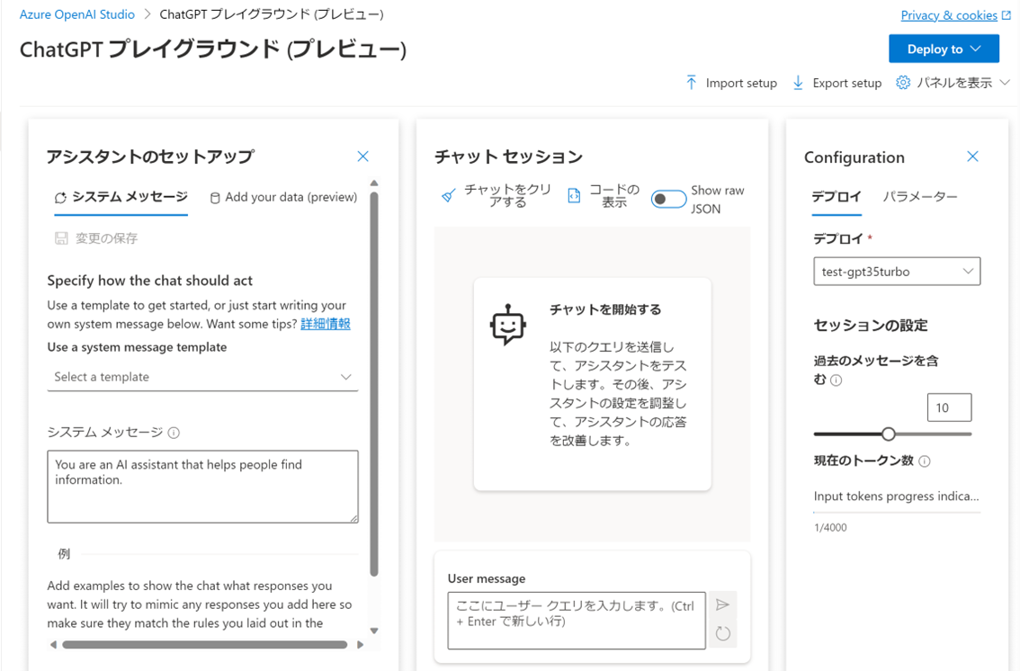Click the コードの表示 code icon
Image resolution: width=1020 pixels, height=671 pixels.
[574, 196]
